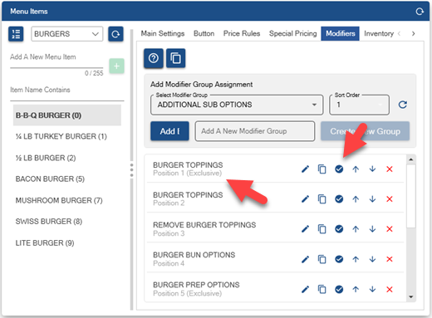Refresh the modifier group list icon
This screenshot has height=318, width=432.
click(x=403, y=105)
